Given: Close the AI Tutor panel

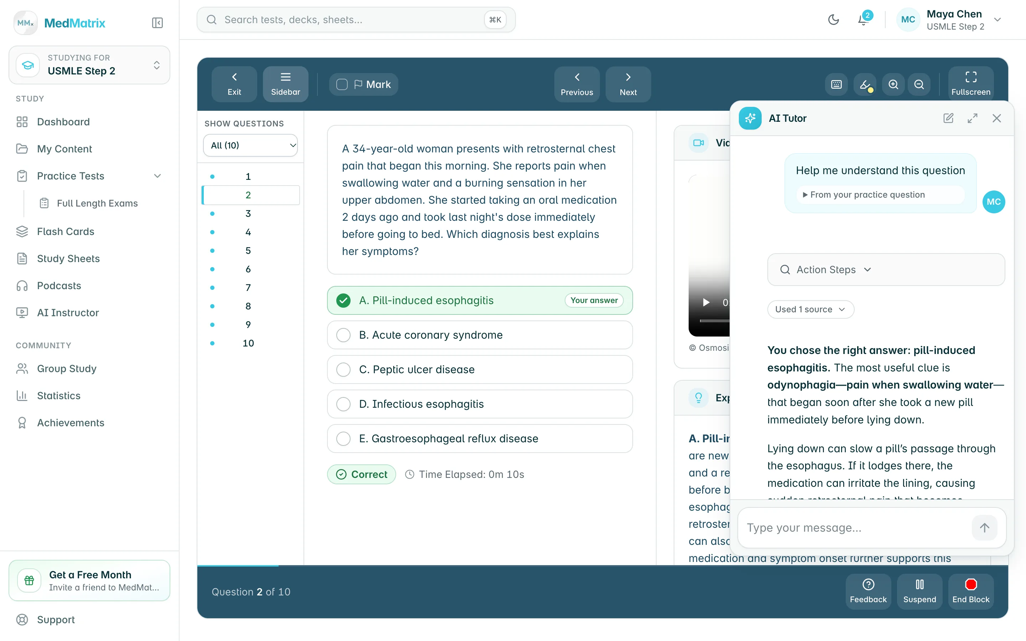Looking at the screenshot, I should tap(997, 118).
